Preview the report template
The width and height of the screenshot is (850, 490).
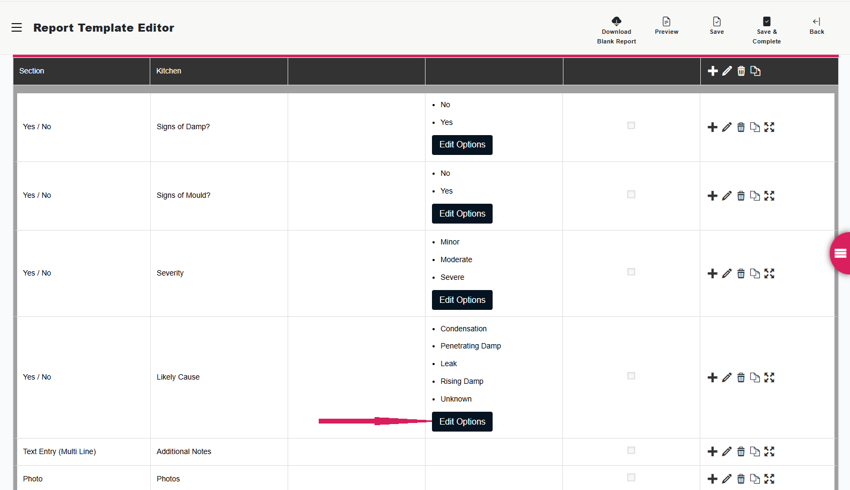click(666, 21)
